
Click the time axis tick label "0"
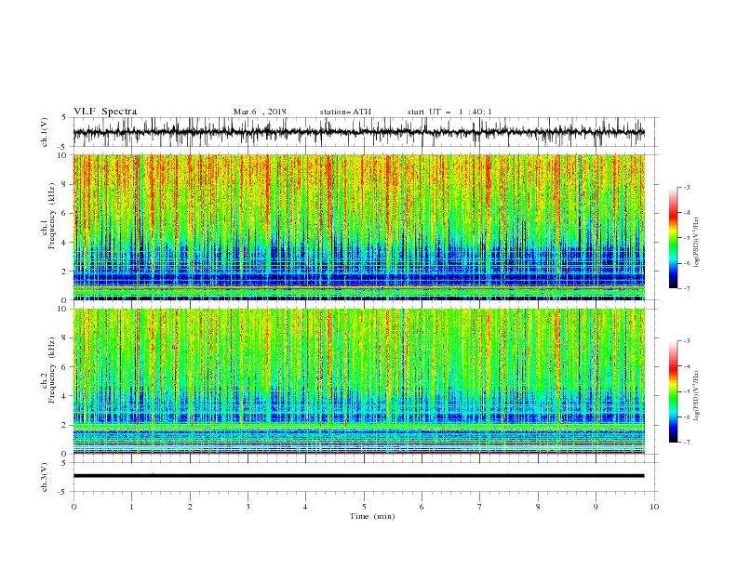[74, 507]
